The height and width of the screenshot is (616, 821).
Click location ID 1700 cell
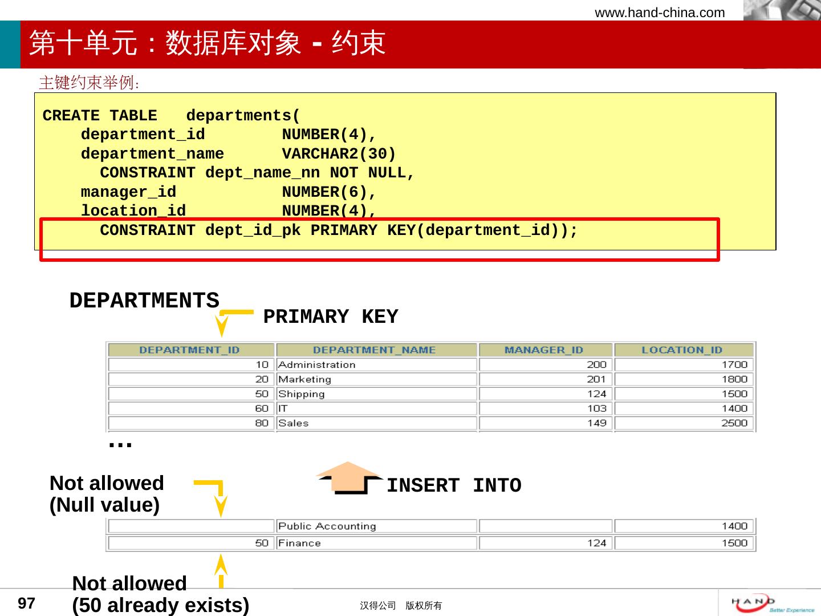(684, 364)
